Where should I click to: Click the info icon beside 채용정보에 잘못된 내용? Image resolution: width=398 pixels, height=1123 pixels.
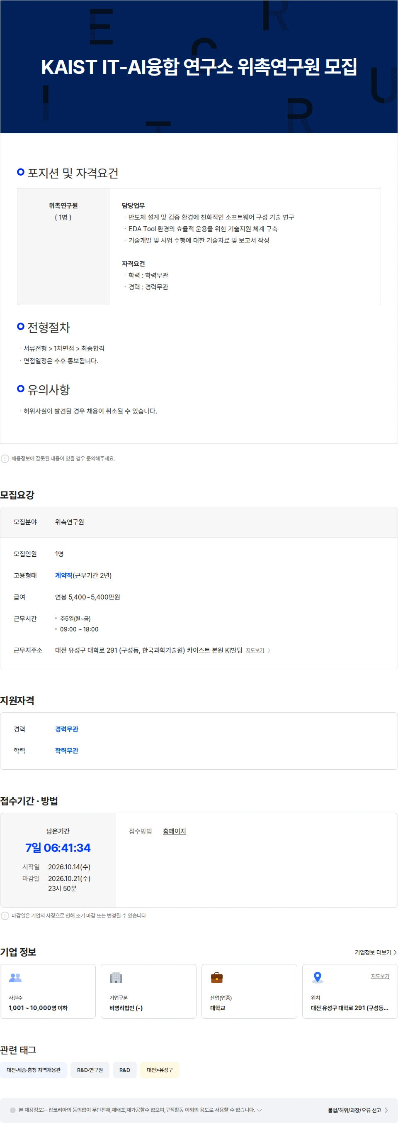point(5,459)
